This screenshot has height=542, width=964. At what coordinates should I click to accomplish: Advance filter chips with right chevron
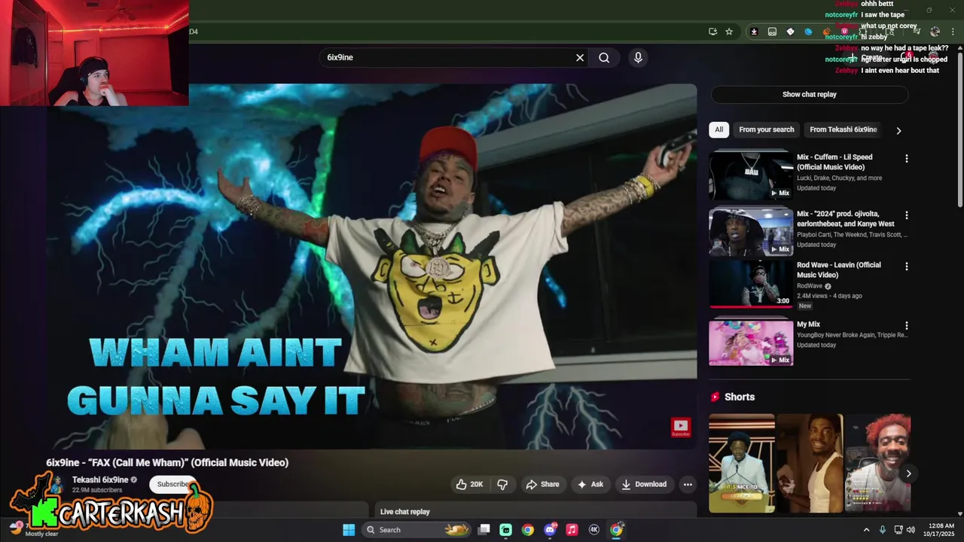(898, 130)
